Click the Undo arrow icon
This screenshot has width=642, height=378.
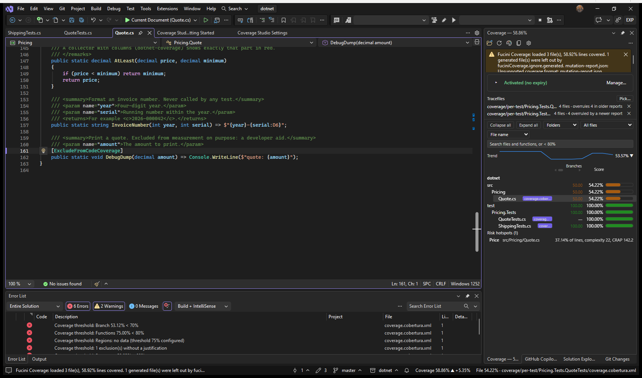tap(93, 20)
